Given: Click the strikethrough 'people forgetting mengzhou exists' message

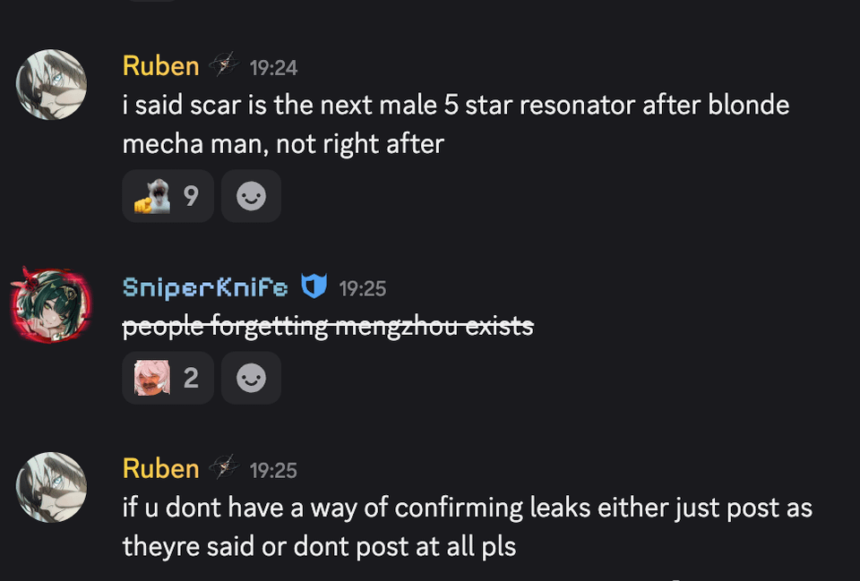Looking at the screenshot, I should (x=328, y=327).
